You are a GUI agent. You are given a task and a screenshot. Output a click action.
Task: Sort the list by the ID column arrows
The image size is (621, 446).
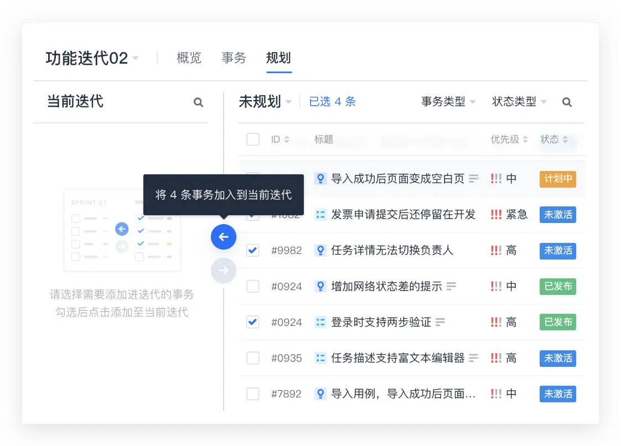[x=287, y=139]
